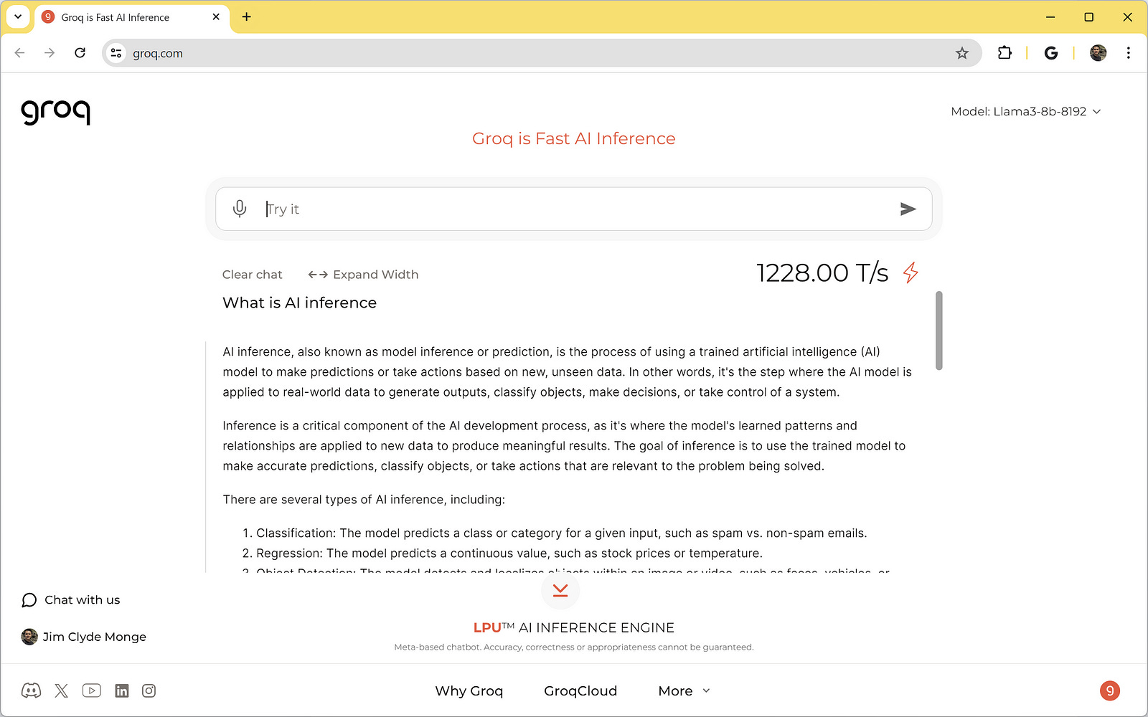The image size is (1148, 717).
Task: Open Why Groq footer link
Action: [x=469, y=690]
